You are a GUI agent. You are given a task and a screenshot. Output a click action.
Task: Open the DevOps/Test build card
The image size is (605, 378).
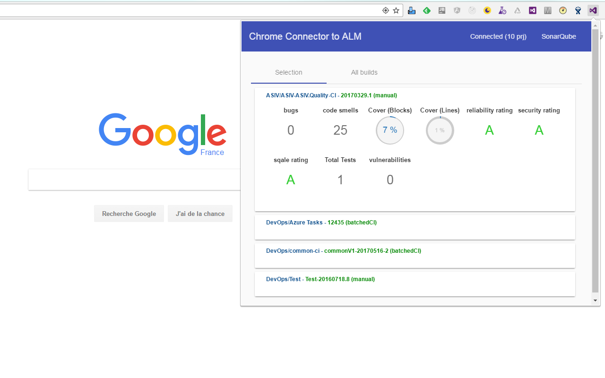(415, 284)
